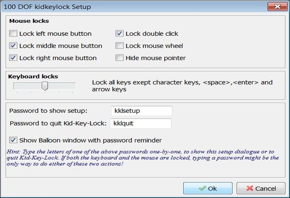Confirm settings with the Ok button
Image resolution: width=290 pixels, height=198 pixels.
click(x=208, y=189)
